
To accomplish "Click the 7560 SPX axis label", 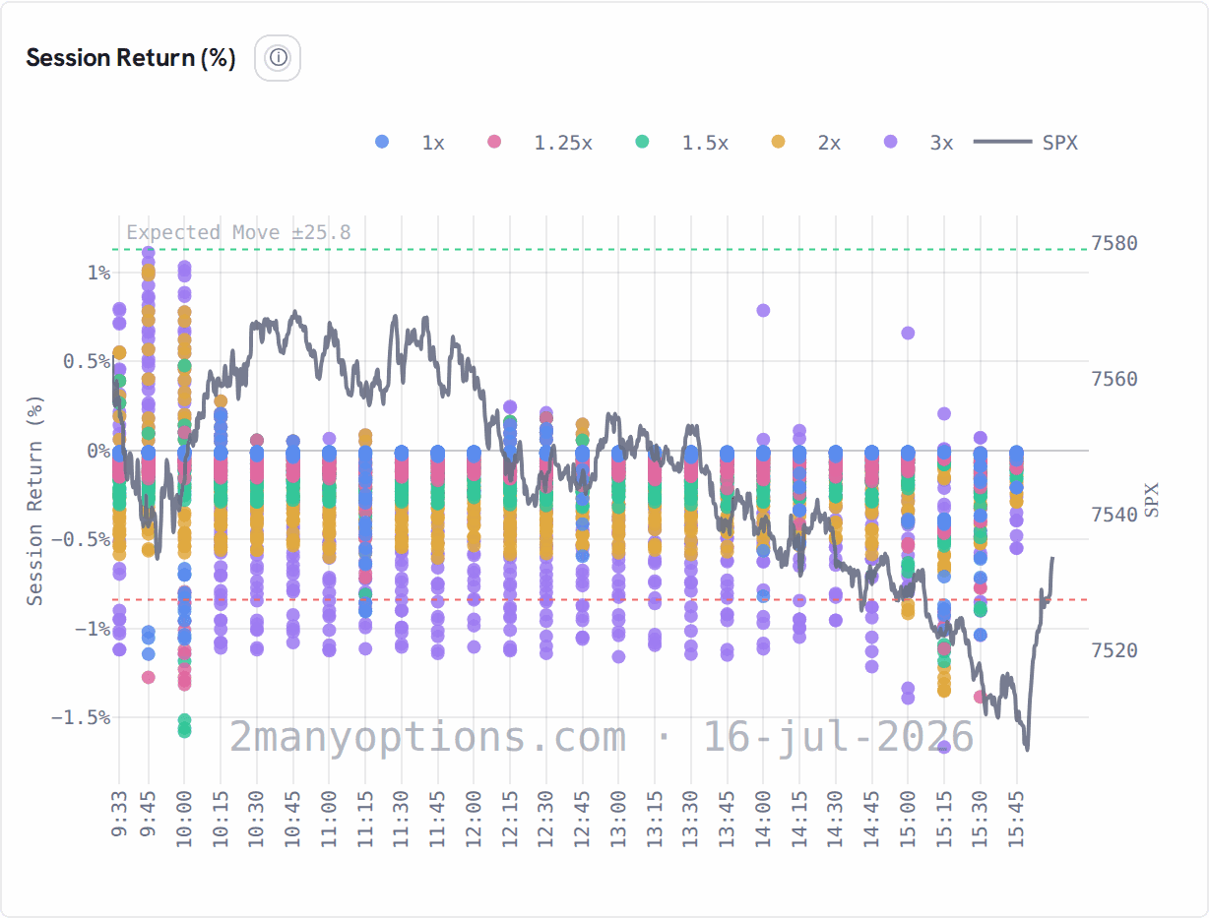I will point(1114,379).
